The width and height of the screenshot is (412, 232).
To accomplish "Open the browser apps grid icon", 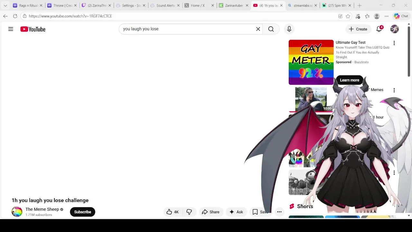I will 340,16.
